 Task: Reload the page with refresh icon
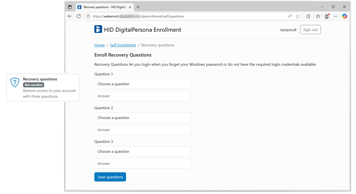79,16
